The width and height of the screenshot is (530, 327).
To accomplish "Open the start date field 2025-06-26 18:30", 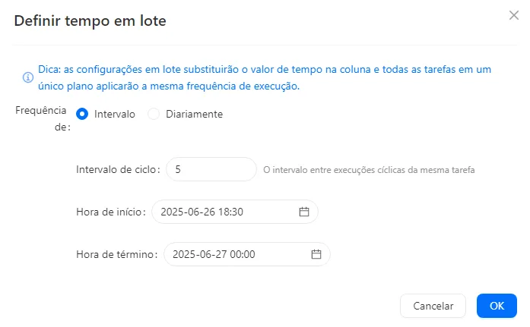I will pos(235,212).
